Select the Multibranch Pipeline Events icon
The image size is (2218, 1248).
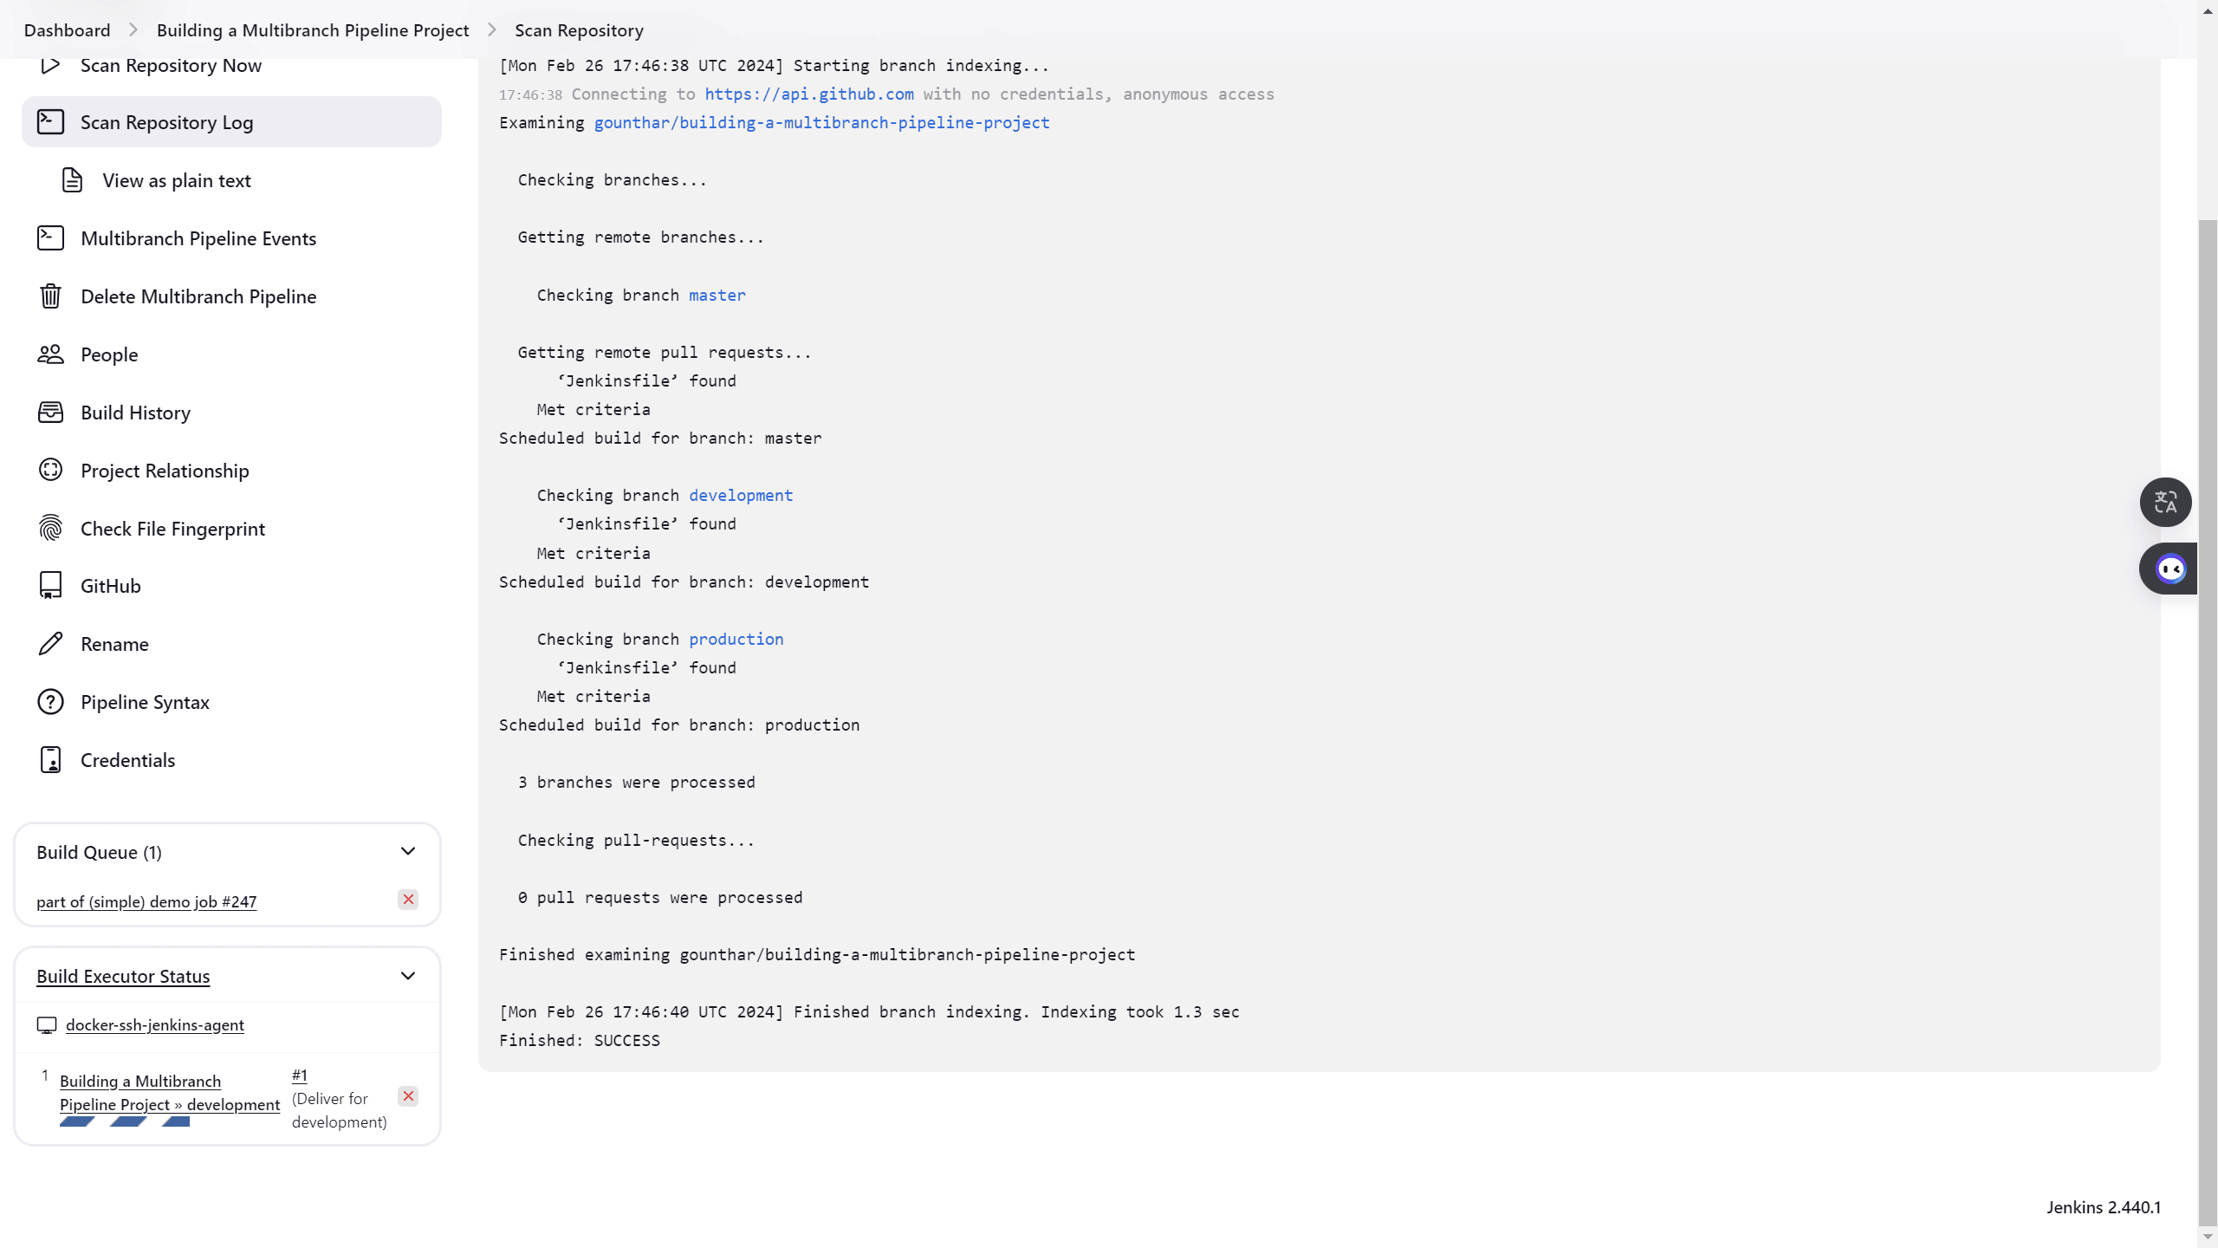point(49,237)
